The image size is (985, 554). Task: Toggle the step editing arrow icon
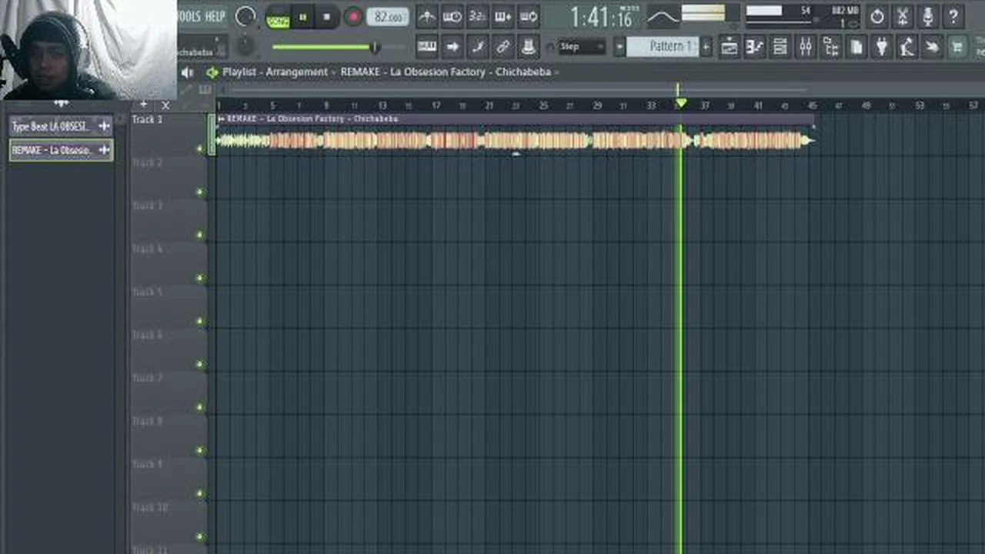pos(452,46)
